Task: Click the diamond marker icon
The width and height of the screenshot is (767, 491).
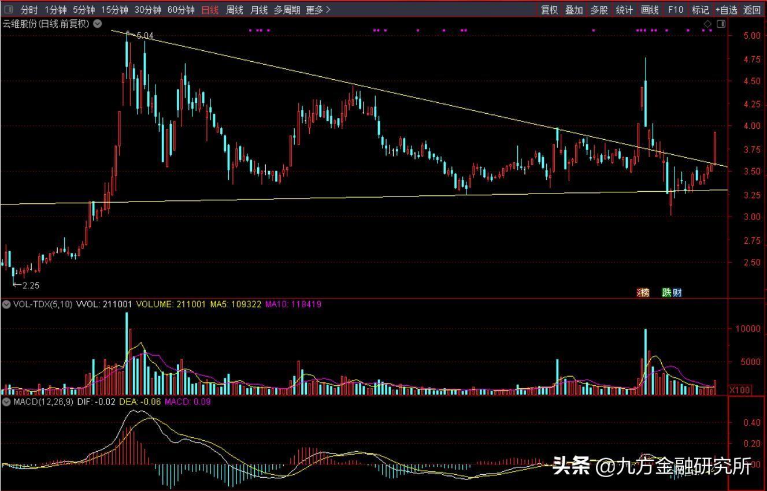Action: [x=707, y=24]
